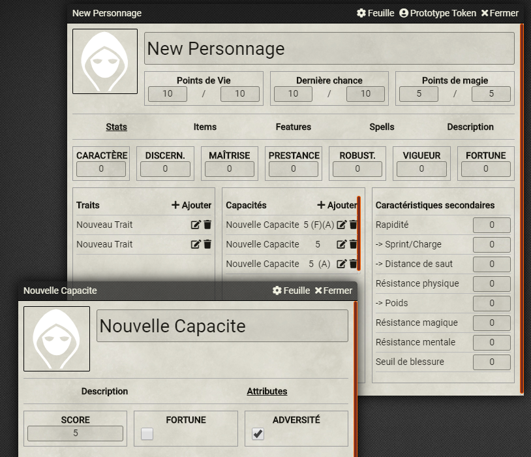531x457 pixels.
Task: Open Feuille settings in the New Personnage header
Action: [x=375, y=13]
